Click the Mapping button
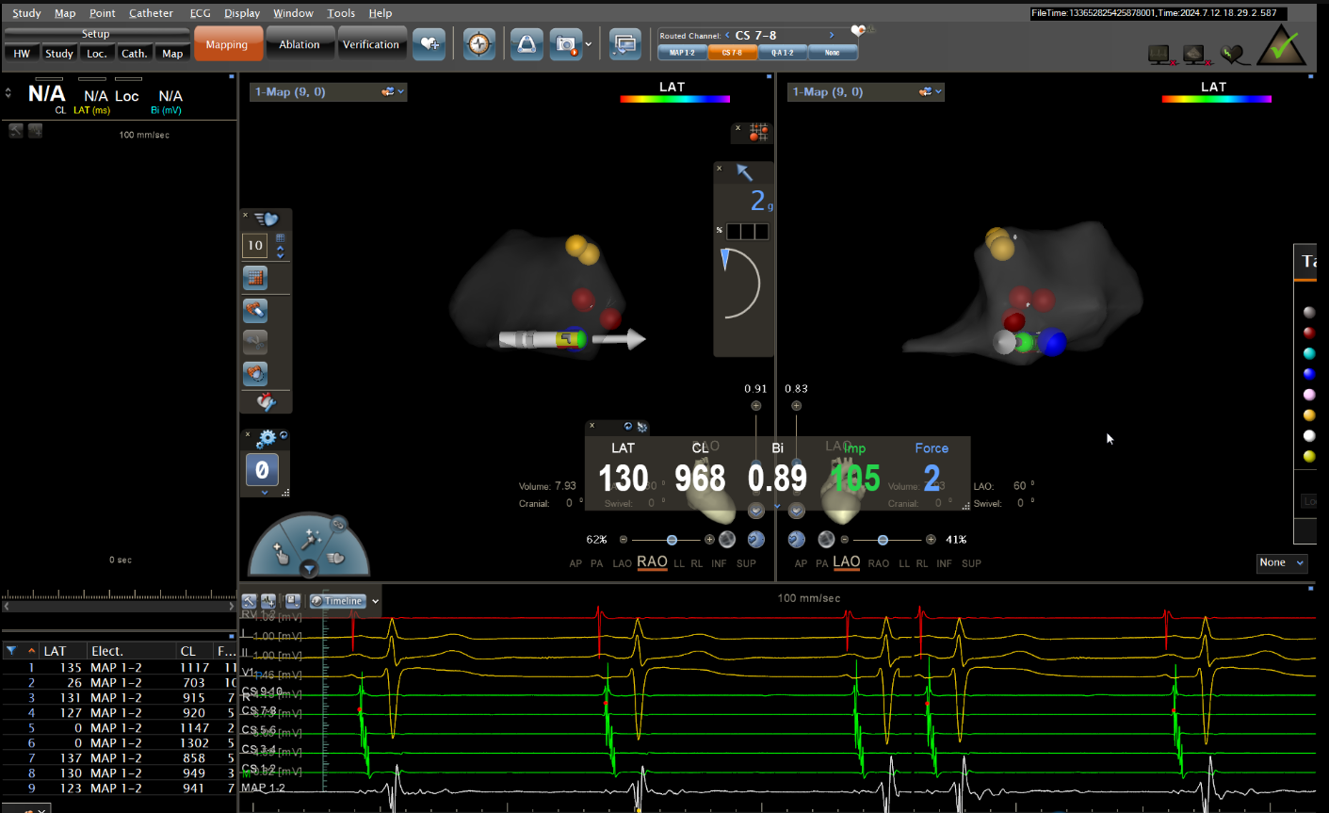 (227, 44)
